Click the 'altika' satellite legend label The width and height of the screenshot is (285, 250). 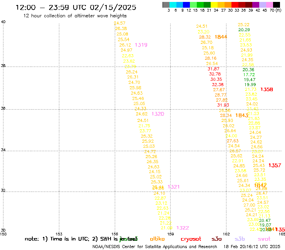click(157, 239)
